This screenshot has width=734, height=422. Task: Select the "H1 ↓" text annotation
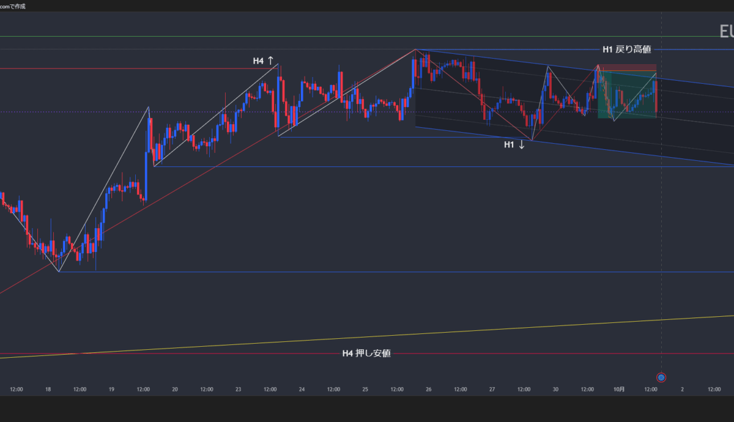coord(514,145)
